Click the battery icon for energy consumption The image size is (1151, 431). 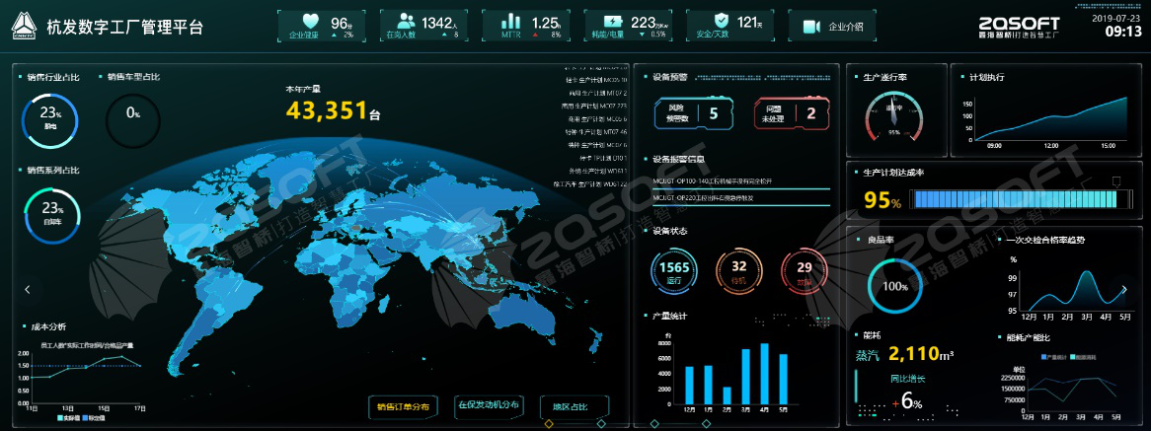click(x=611, y=22)
